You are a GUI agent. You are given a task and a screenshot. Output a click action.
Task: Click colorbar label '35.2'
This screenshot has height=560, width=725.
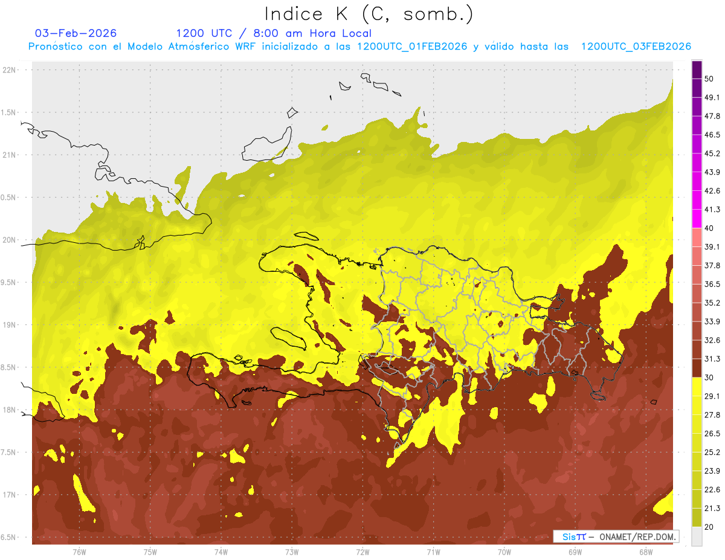712,303
